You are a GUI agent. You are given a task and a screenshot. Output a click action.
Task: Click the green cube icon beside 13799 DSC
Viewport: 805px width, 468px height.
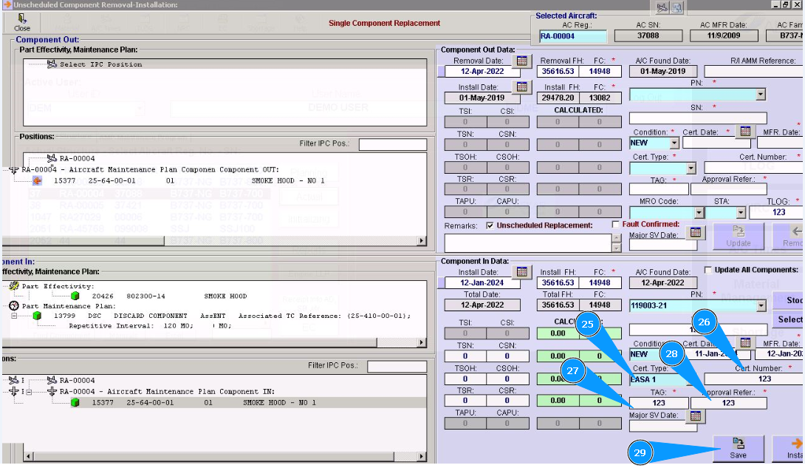point(36,316)
